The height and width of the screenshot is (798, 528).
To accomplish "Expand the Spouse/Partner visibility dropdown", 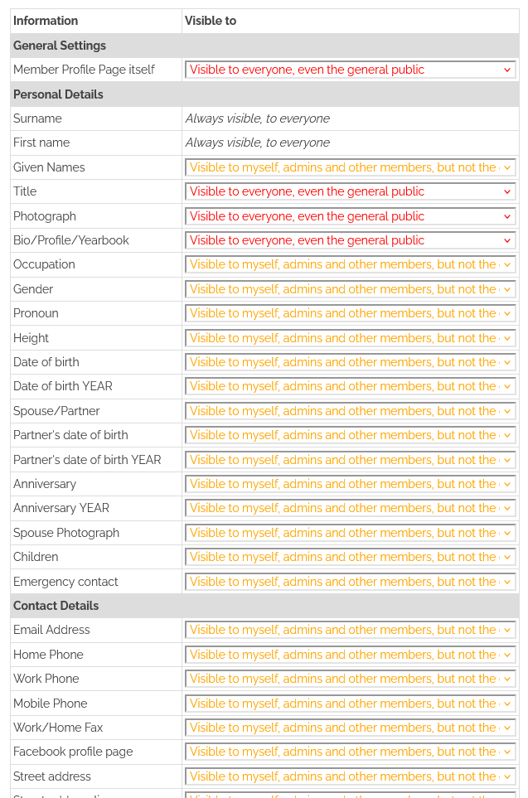I will [x=350, y=411].
